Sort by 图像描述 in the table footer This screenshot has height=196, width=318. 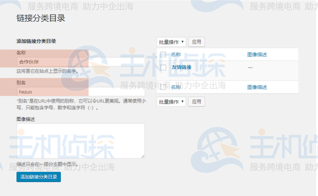pos(257,87)
